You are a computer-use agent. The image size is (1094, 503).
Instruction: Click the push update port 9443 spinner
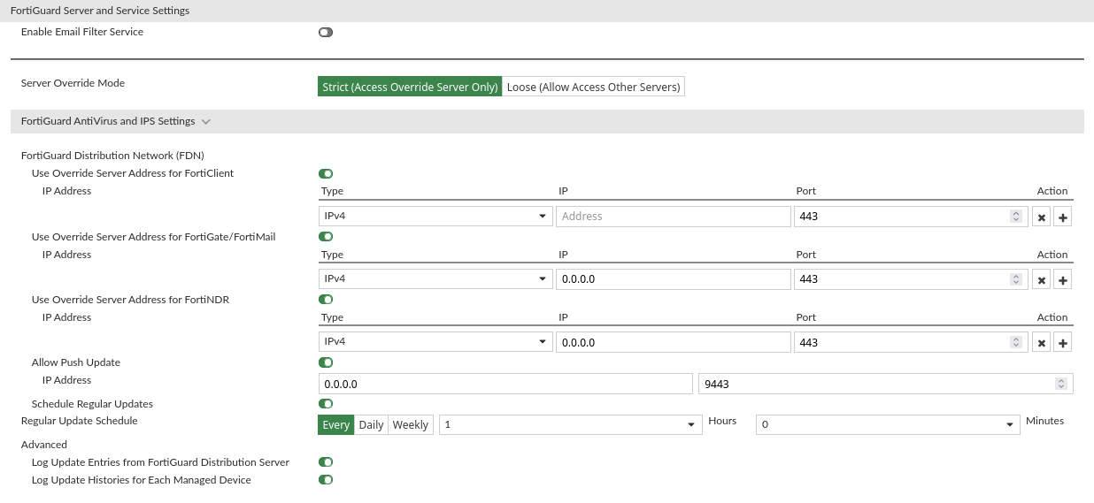tap(1060, 385)
